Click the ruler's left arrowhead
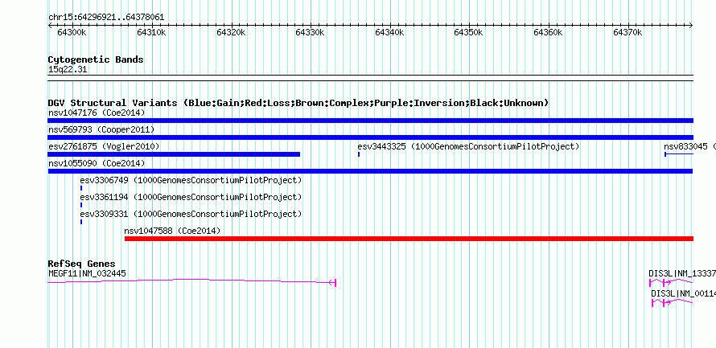The width and height of the screenshot is (716, 348). point(50,25)
